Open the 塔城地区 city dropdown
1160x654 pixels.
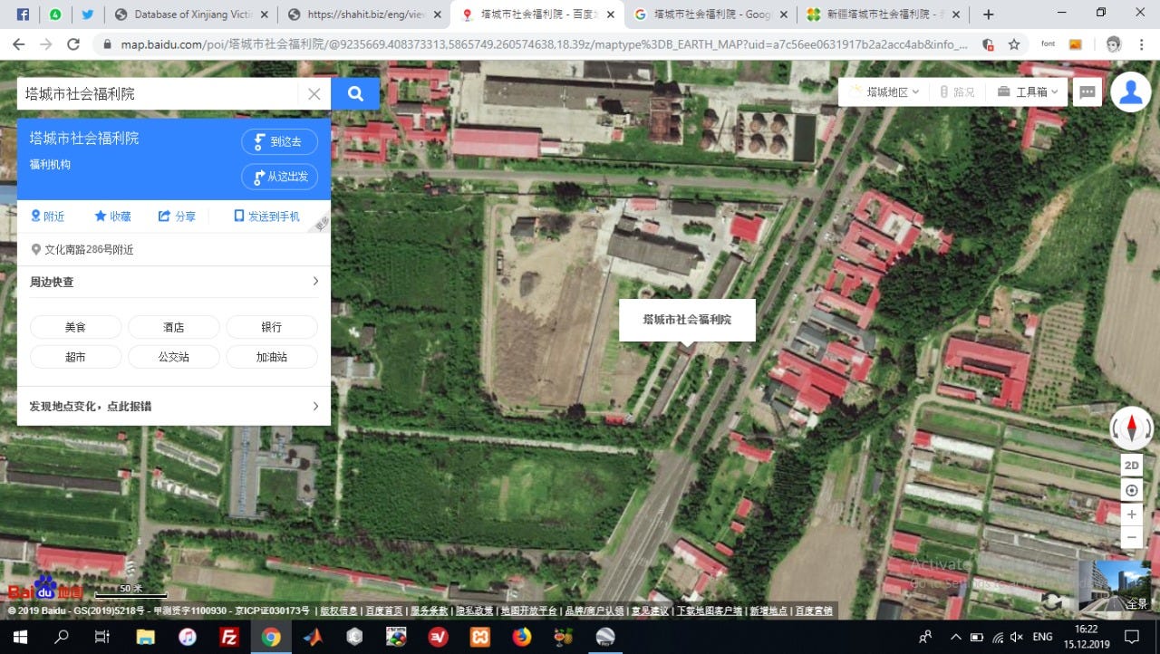tap(884, 92)
